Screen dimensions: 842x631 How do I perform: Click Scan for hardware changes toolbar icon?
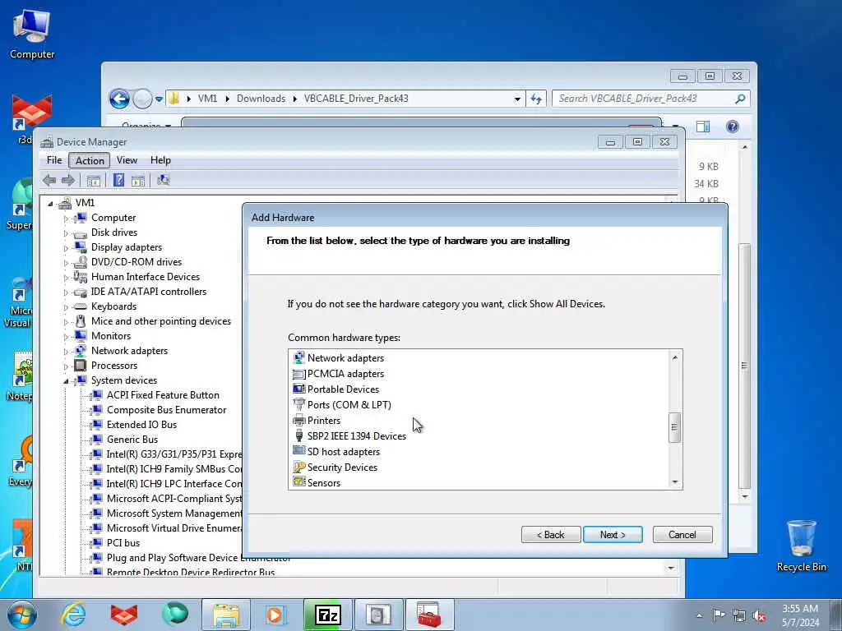click(x=164, y=180)
